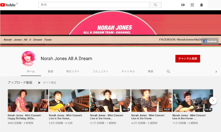This screenshot has width=221, height=132.
Task: Expand channel tabs with right chevron
Action: click(216, 71)
